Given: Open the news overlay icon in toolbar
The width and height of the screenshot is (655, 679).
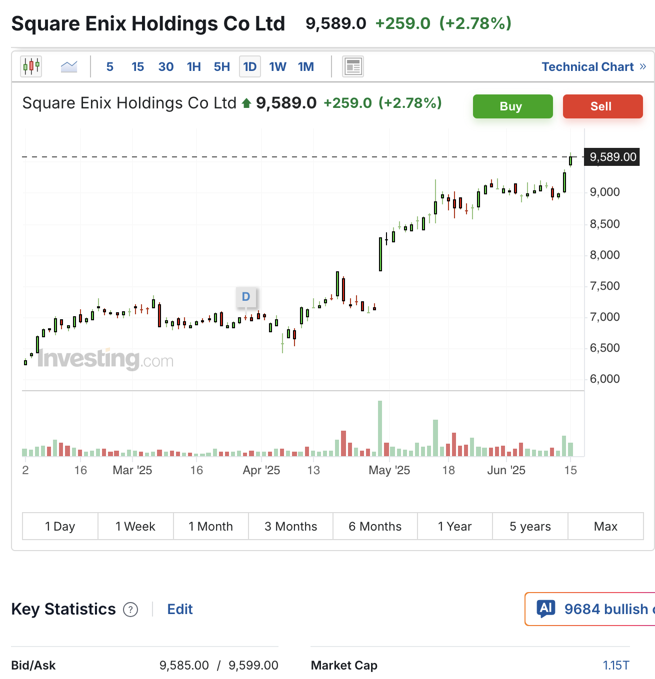Looking at the screenshot, I should pyautogui.click(x=353, y=66).
